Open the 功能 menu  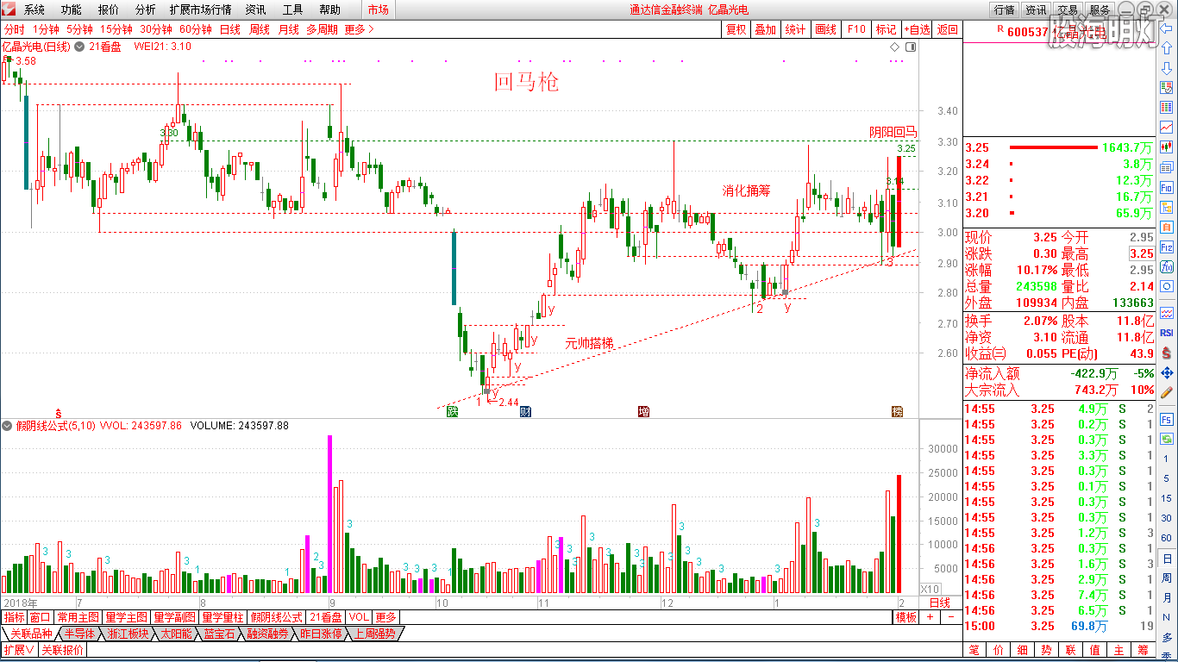[x=72, y=9]
